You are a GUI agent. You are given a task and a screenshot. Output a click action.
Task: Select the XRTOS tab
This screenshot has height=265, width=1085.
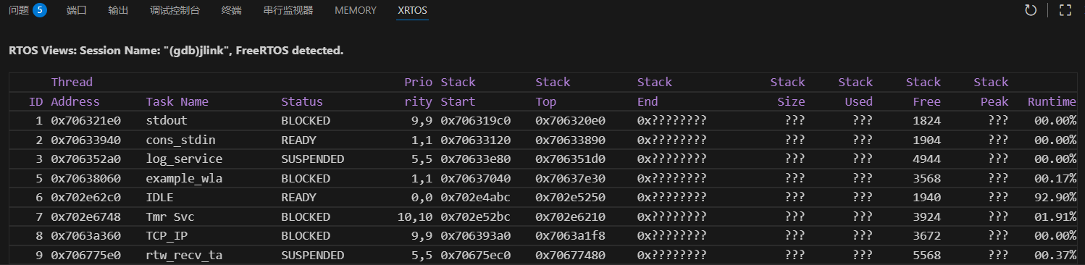tap(413, 10)
